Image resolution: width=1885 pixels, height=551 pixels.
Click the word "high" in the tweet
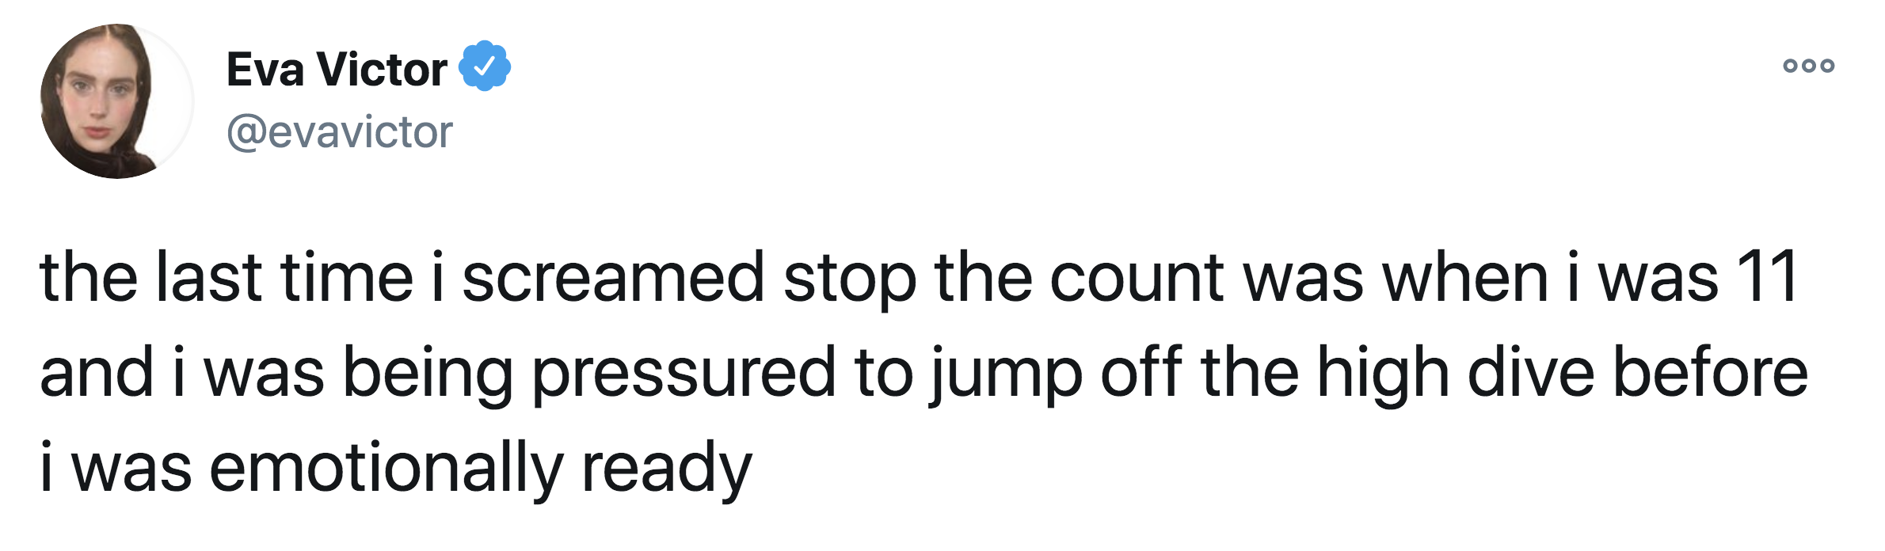pos(1382,374)
